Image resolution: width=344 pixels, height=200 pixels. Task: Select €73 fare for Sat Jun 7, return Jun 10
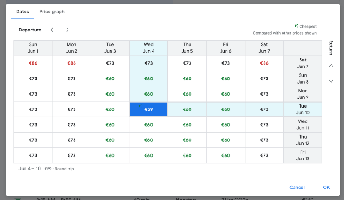click(264, 109)
